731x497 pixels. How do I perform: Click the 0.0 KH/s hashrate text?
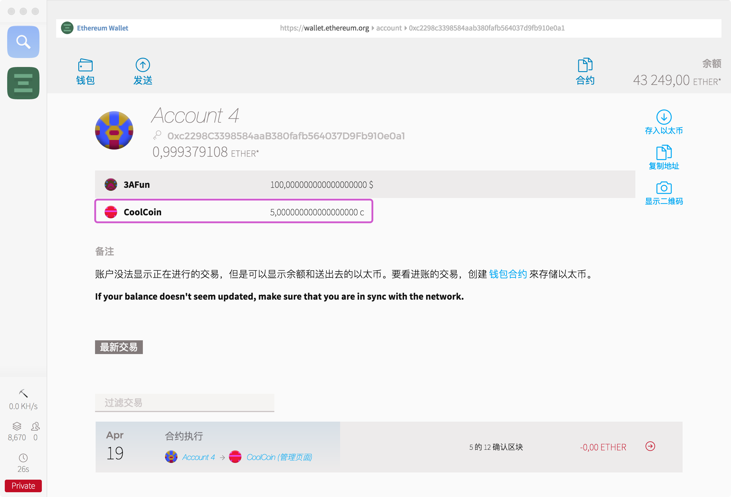[x=23, y=406]
